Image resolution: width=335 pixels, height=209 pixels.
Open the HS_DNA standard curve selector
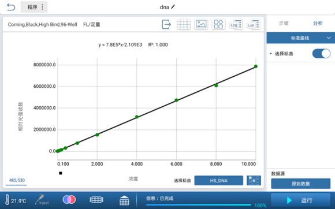(x=218, y=181)
